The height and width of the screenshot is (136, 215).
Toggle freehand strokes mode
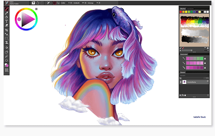click(54, 3)
